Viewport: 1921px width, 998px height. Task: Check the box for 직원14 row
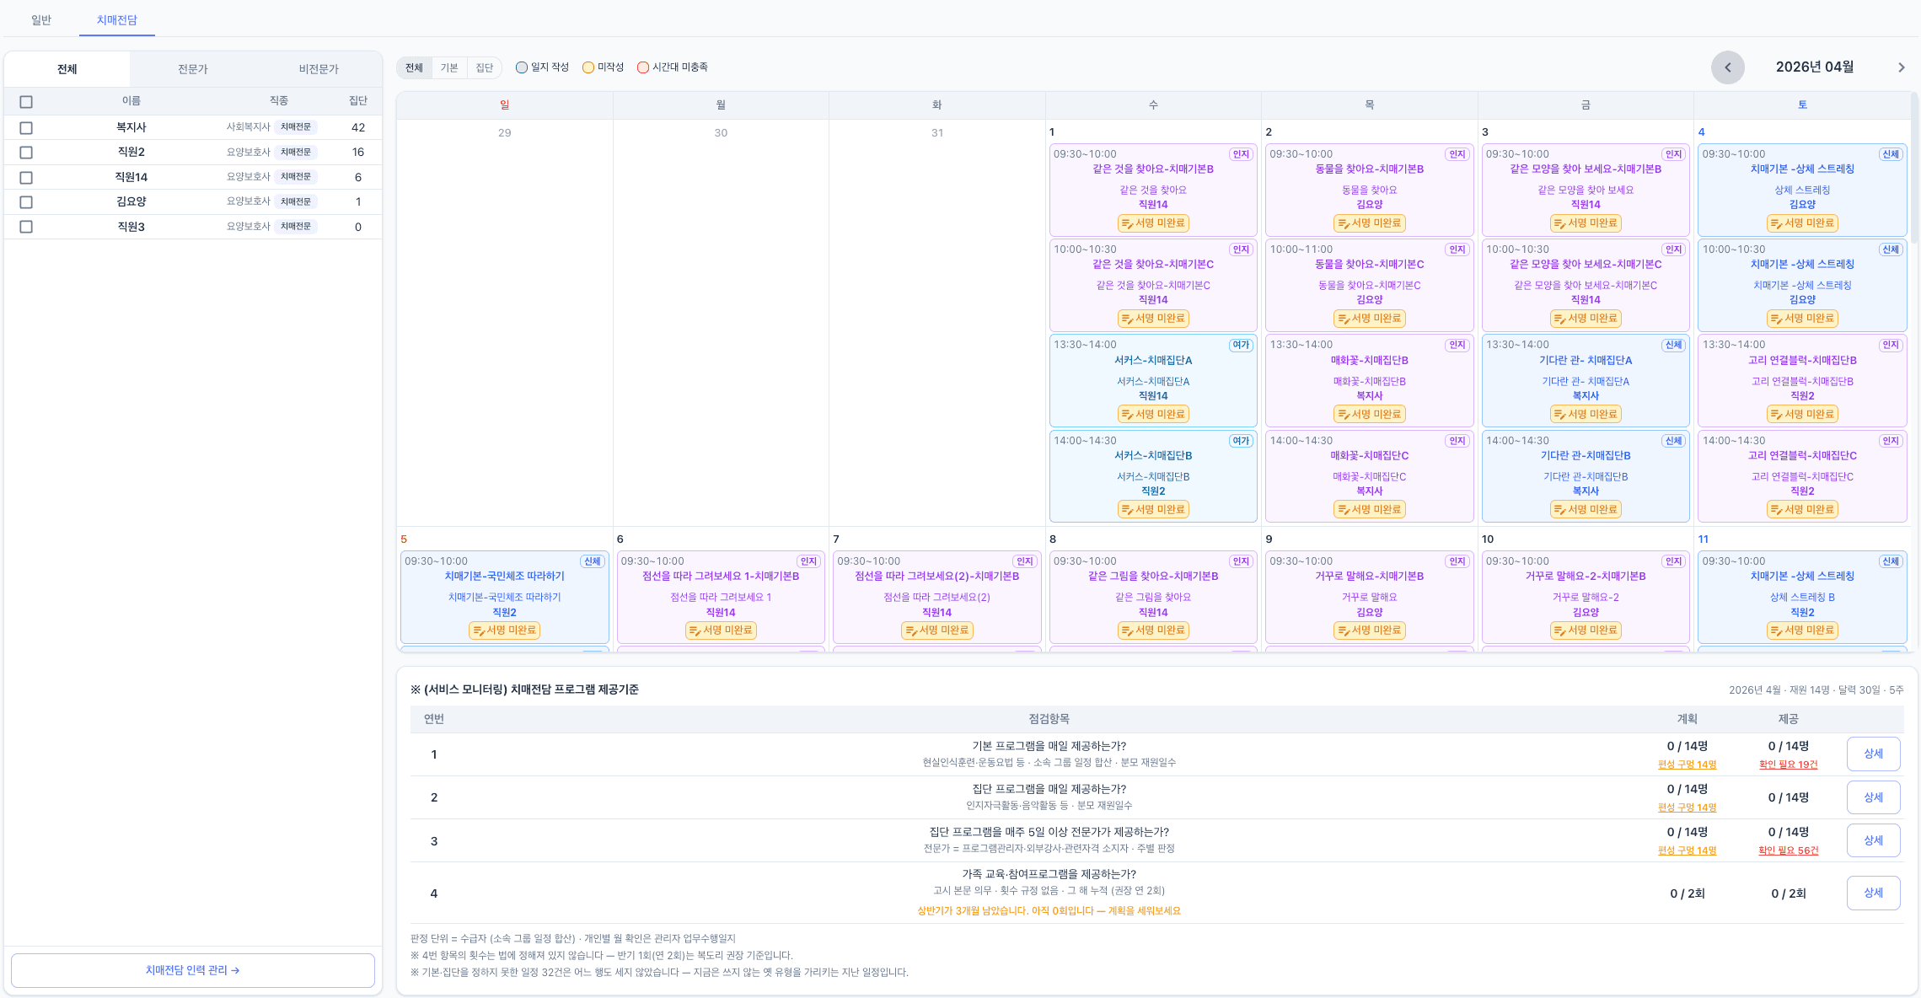coord(26,178)
